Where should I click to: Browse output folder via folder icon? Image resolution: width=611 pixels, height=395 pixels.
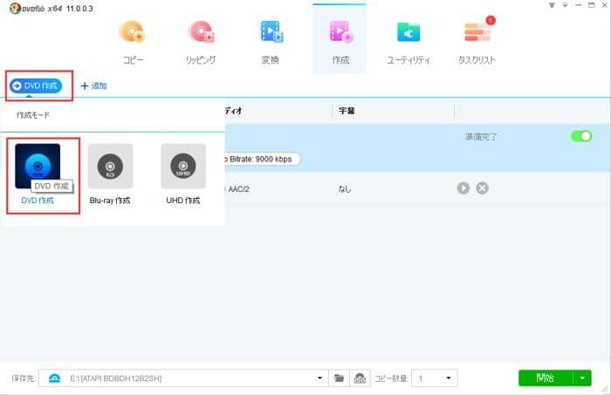340,378
